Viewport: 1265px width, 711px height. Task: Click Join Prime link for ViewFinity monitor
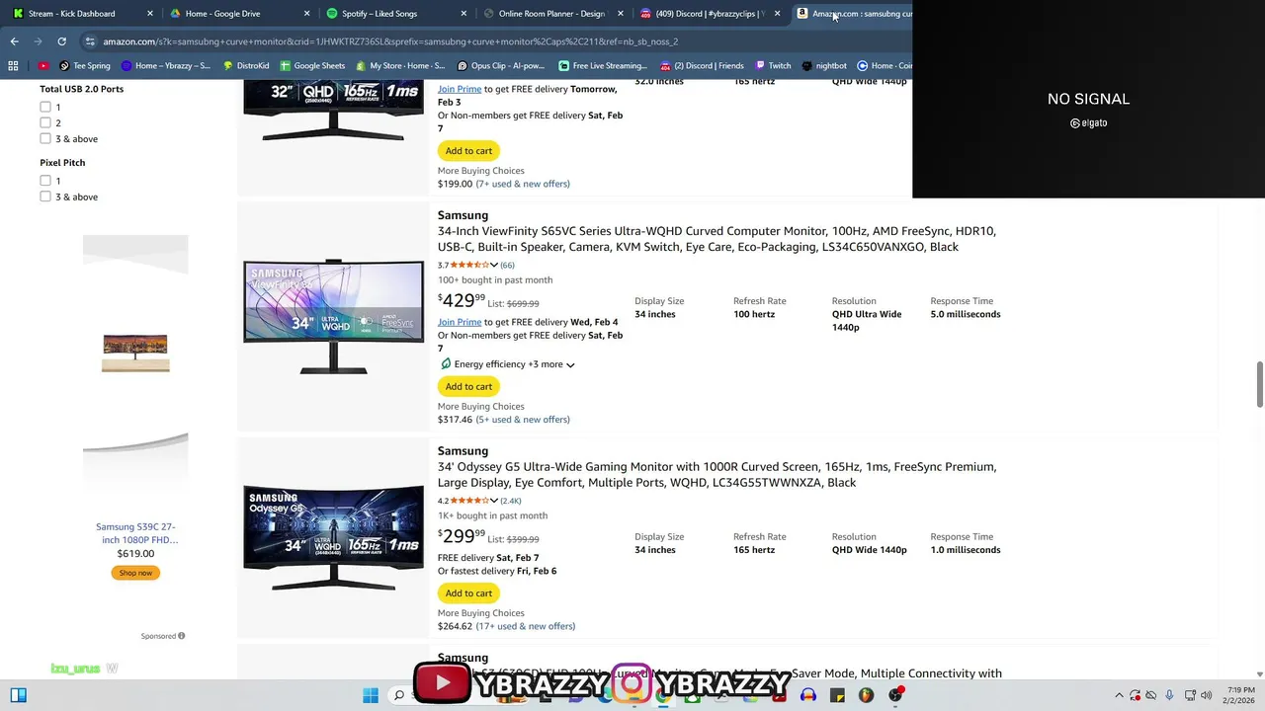[460, 322]
